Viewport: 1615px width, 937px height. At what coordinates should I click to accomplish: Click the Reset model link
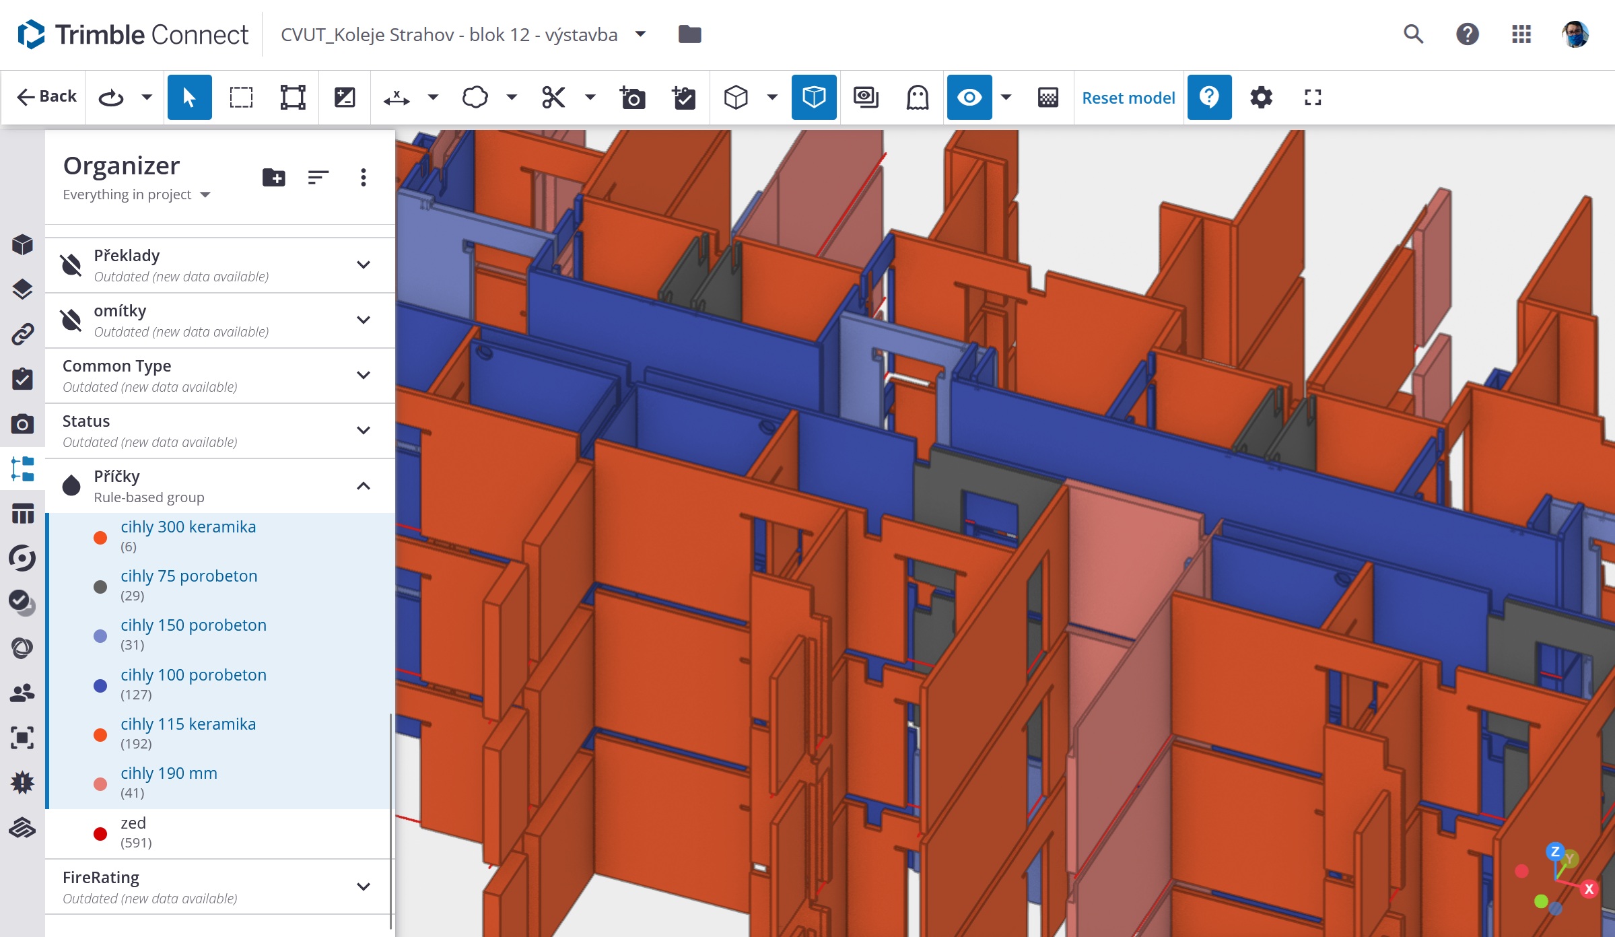pyautogui.click(x=1128, y=98)
